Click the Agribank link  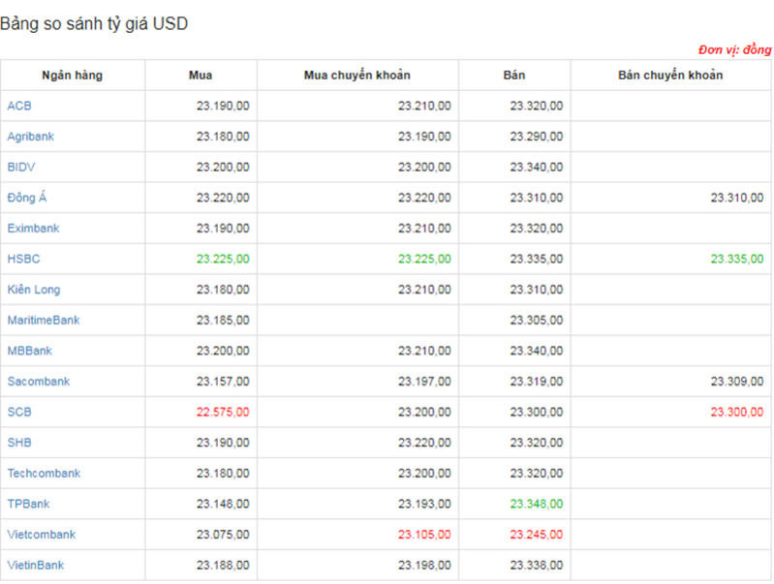coord(31,137)
